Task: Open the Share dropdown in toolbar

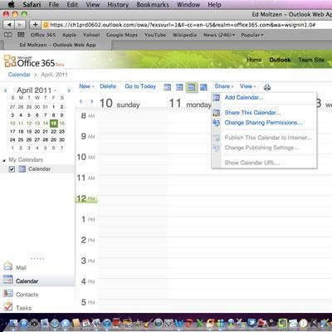Action: [x=224, y=86]
